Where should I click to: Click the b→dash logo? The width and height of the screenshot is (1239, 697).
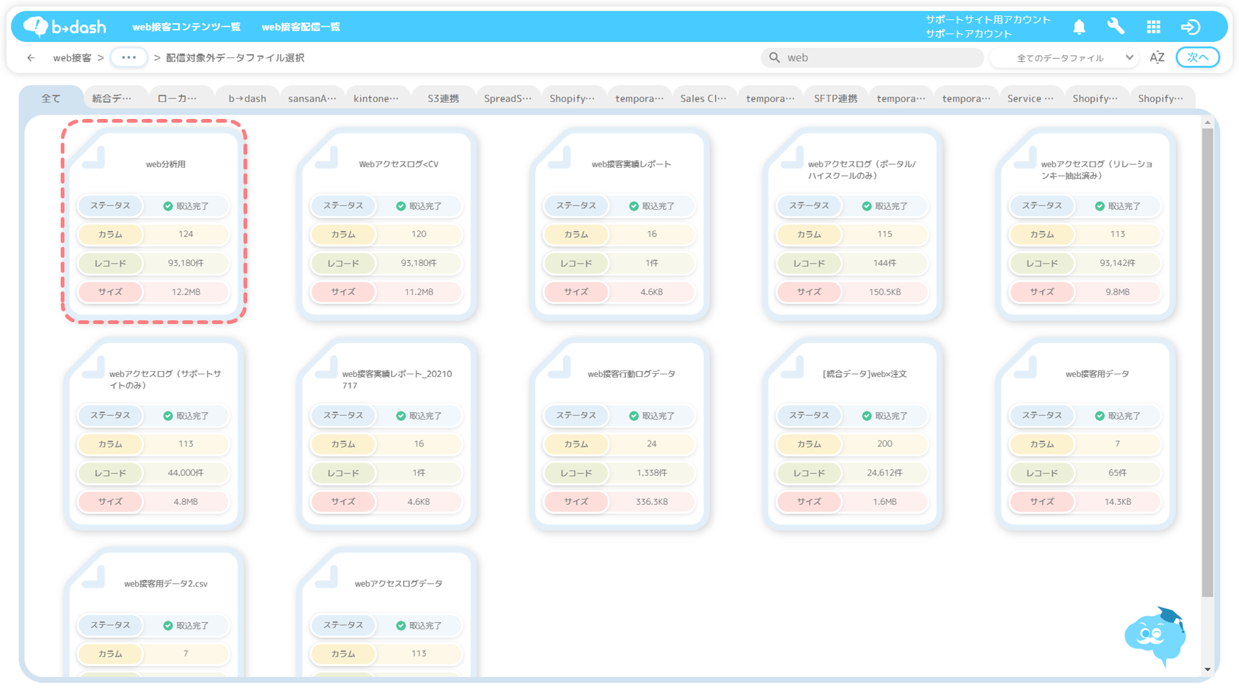64,27
